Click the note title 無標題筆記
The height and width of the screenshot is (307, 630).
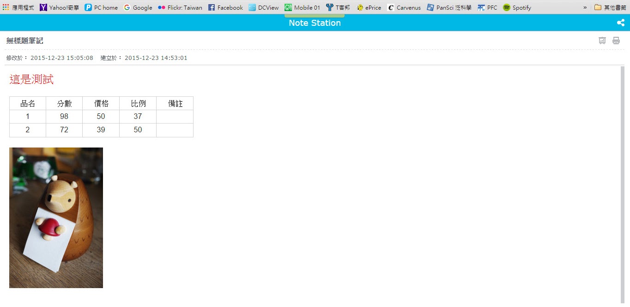(x=24, y=41)
